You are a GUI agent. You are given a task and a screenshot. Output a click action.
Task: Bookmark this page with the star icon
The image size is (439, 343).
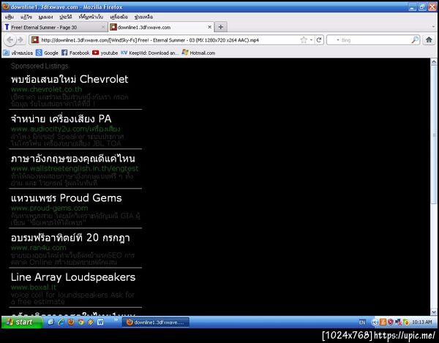pos(304,40)
